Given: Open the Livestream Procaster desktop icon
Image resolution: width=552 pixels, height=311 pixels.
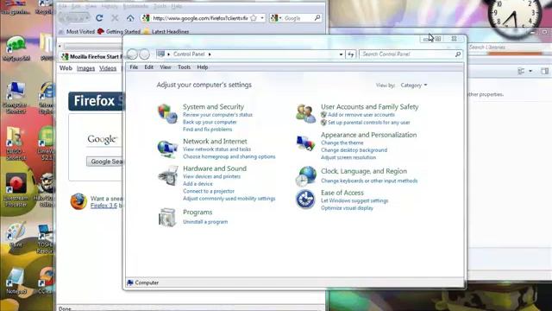Looking at the screenshot, I should (x=16, y=190).
